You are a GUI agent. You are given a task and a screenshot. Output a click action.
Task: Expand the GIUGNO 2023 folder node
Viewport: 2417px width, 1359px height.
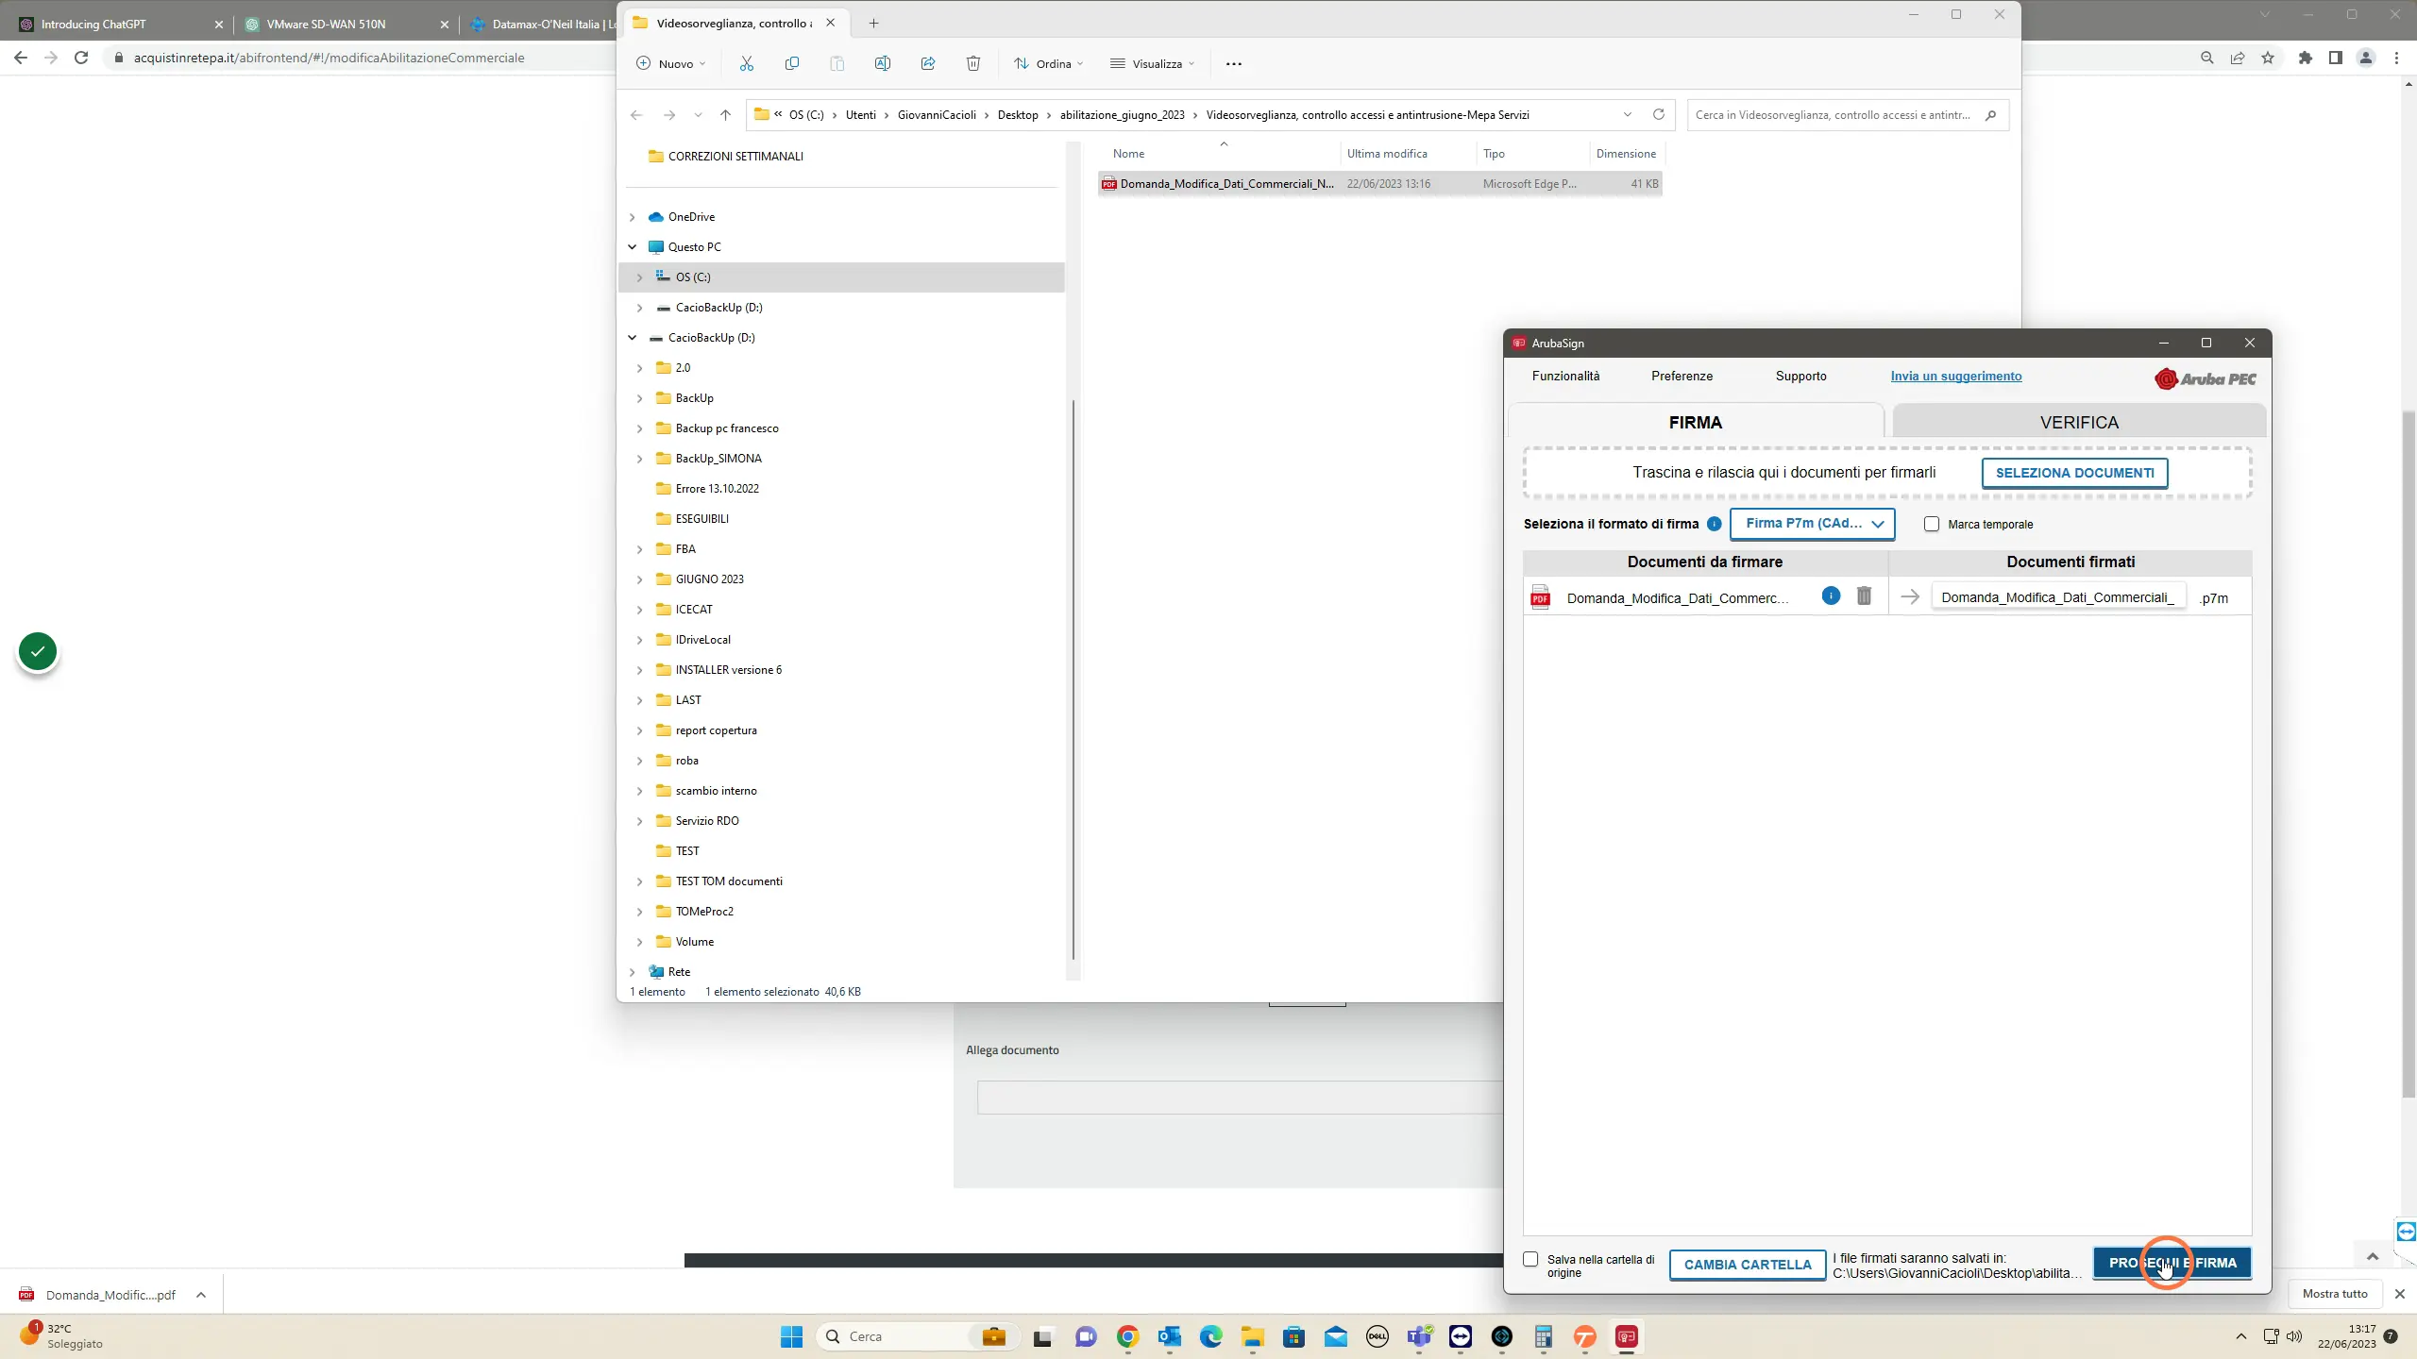click(639, 579)
